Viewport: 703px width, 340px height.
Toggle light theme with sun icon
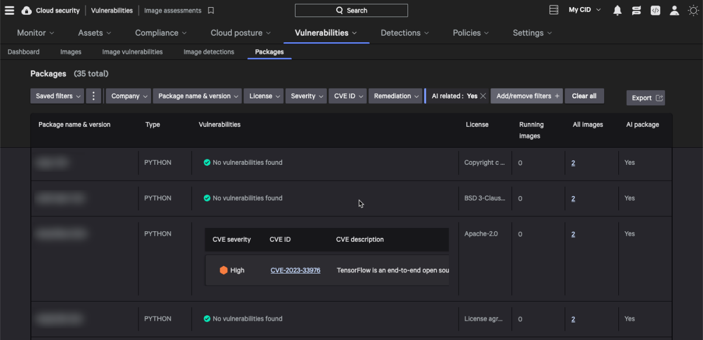click(693, 10)
